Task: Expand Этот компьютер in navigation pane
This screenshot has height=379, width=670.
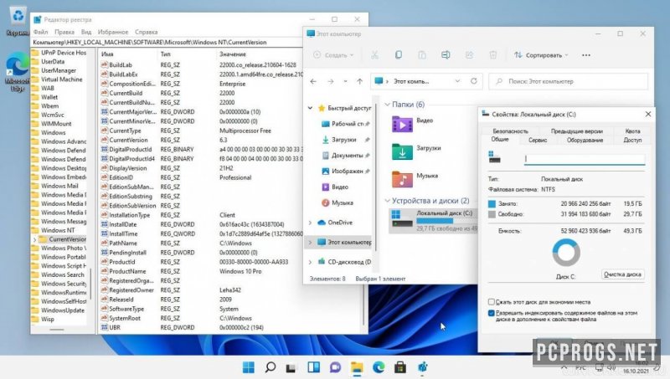Action: [310, 242]
